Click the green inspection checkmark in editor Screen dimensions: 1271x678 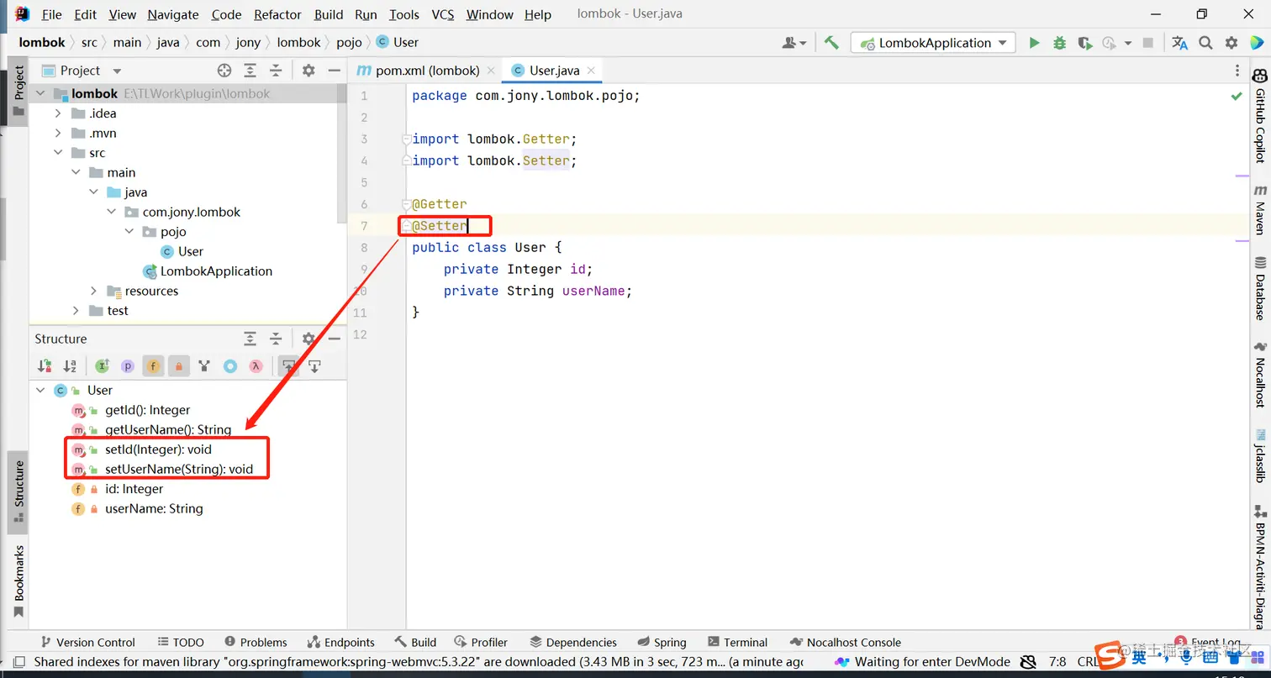pyautogui.click(x=1237, y=96)
